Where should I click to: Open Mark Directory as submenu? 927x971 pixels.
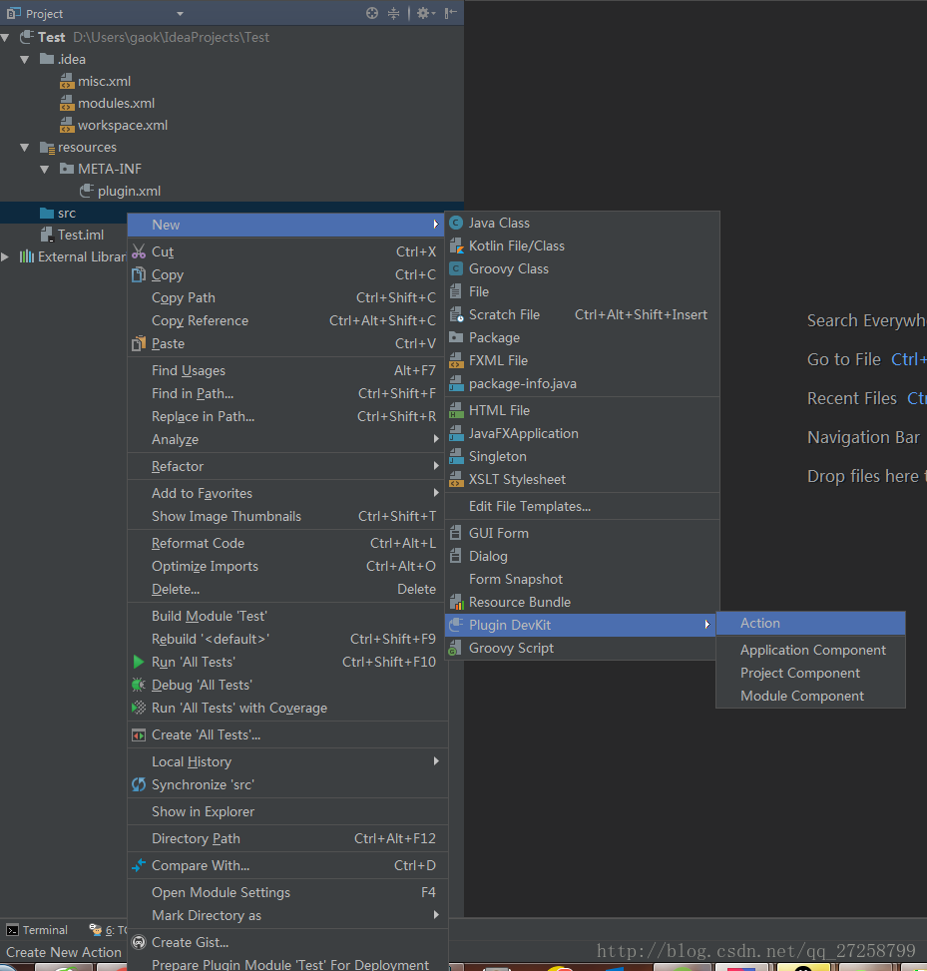(287, 915)
